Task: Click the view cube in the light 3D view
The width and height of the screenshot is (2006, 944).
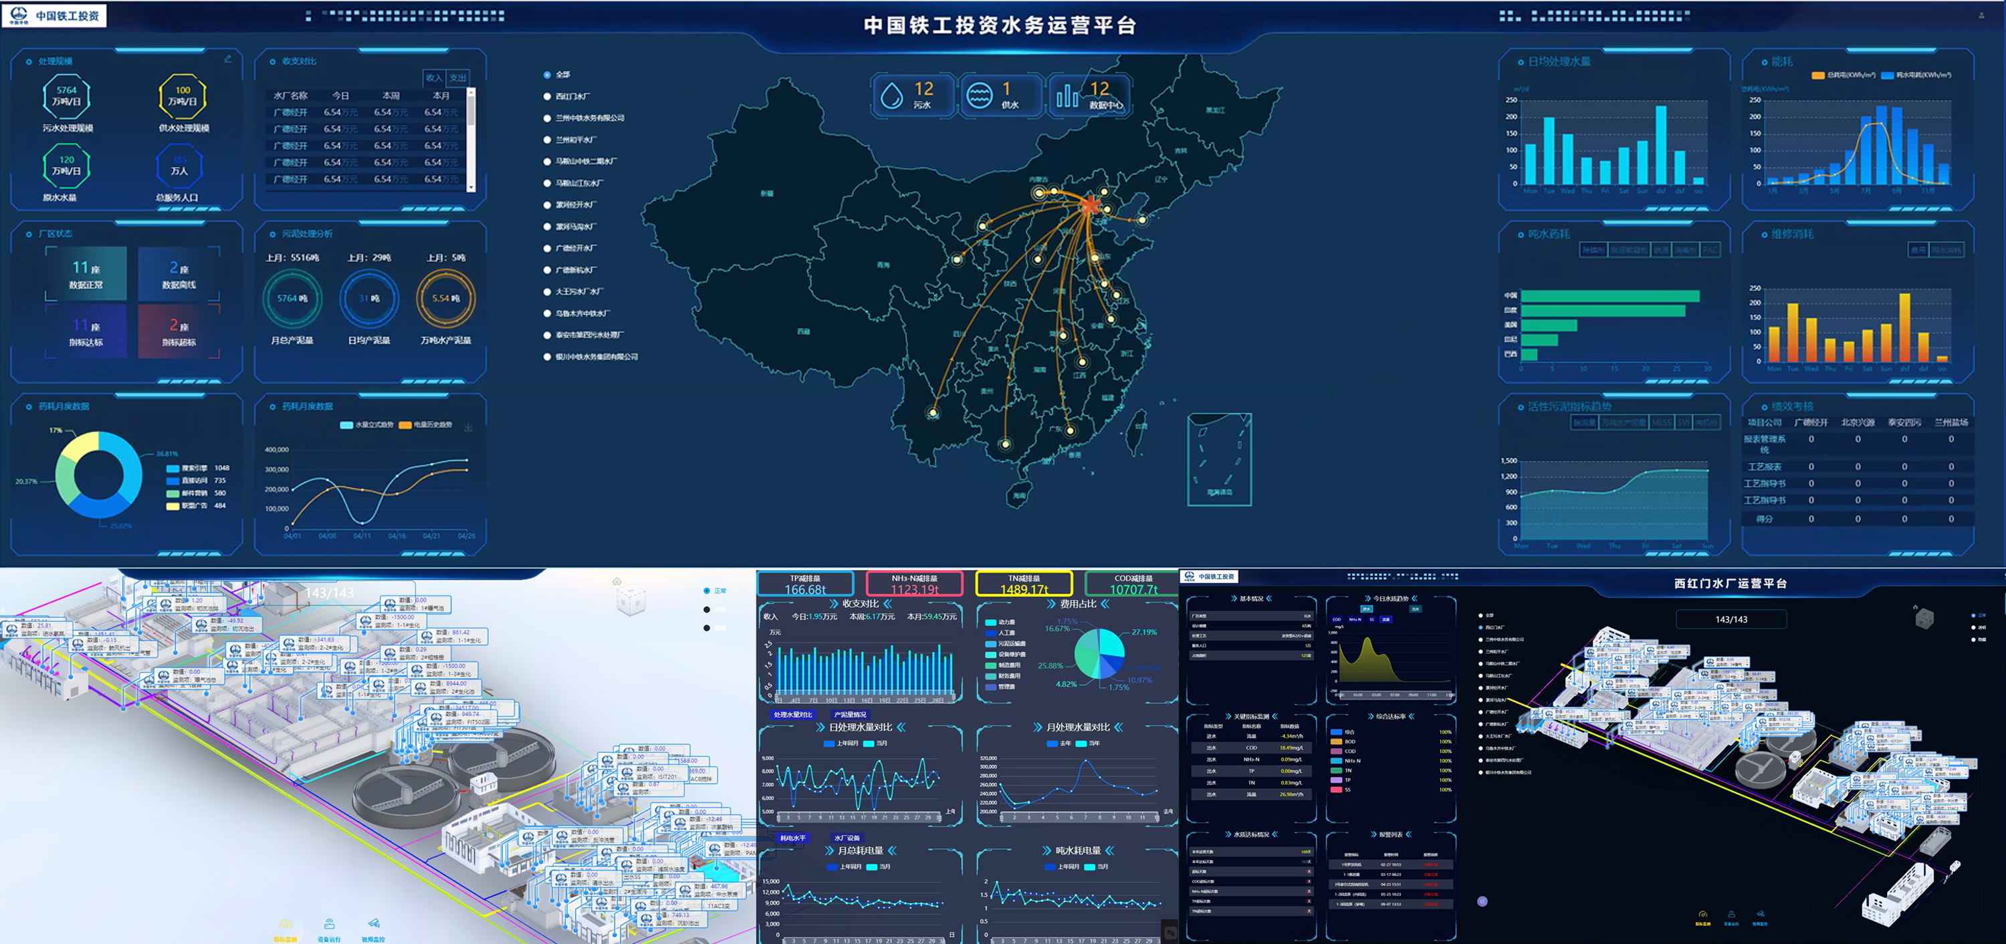Action: pos(631,600)
